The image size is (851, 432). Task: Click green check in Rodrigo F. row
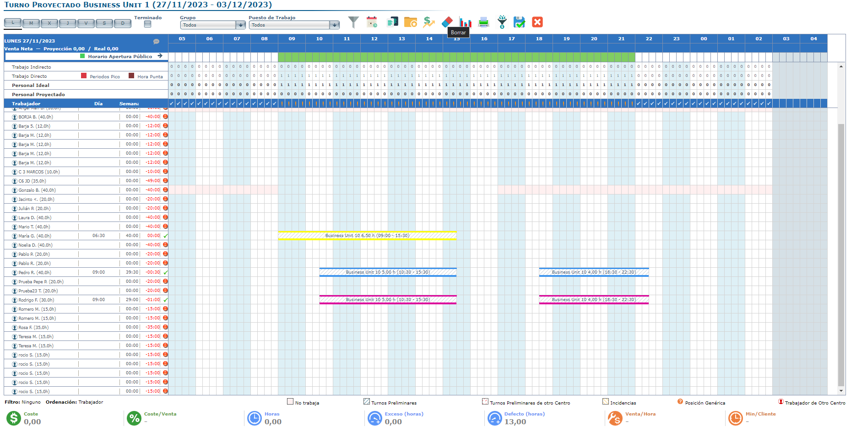click(165, 300)
